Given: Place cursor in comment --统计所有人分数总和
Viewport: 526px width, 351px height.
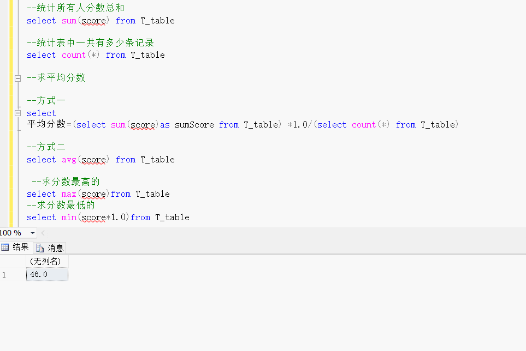Looking at the screenshot, I should click(75, 8).
